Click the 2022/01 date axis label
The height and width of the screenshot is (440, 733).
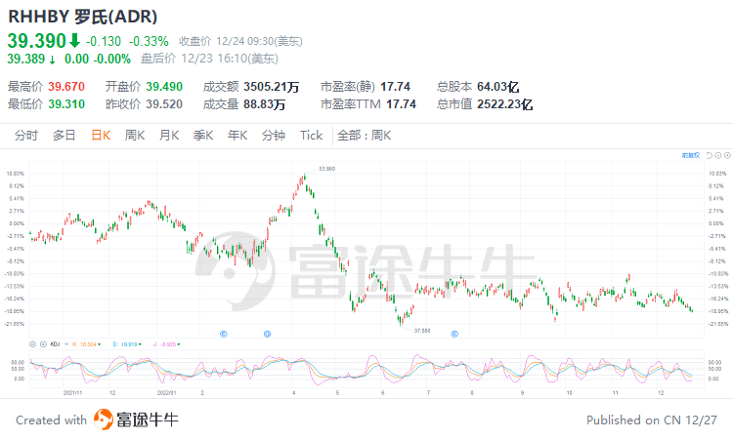pyautogui.click(x=166, y=393)
